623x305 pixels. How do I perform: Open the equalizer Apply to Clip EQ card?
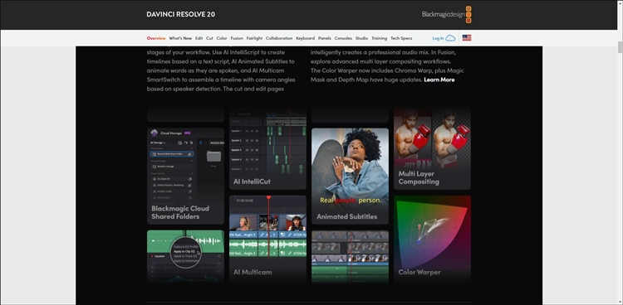(x=185, y=256)
